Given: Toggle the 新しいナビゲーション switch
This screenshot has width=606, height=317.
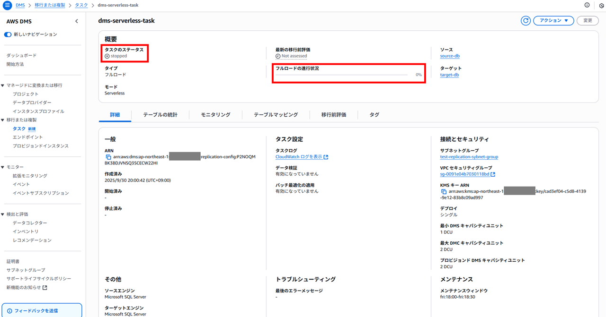Looking at the screenshot, I should pyautogui.click(x=8, y=34).
